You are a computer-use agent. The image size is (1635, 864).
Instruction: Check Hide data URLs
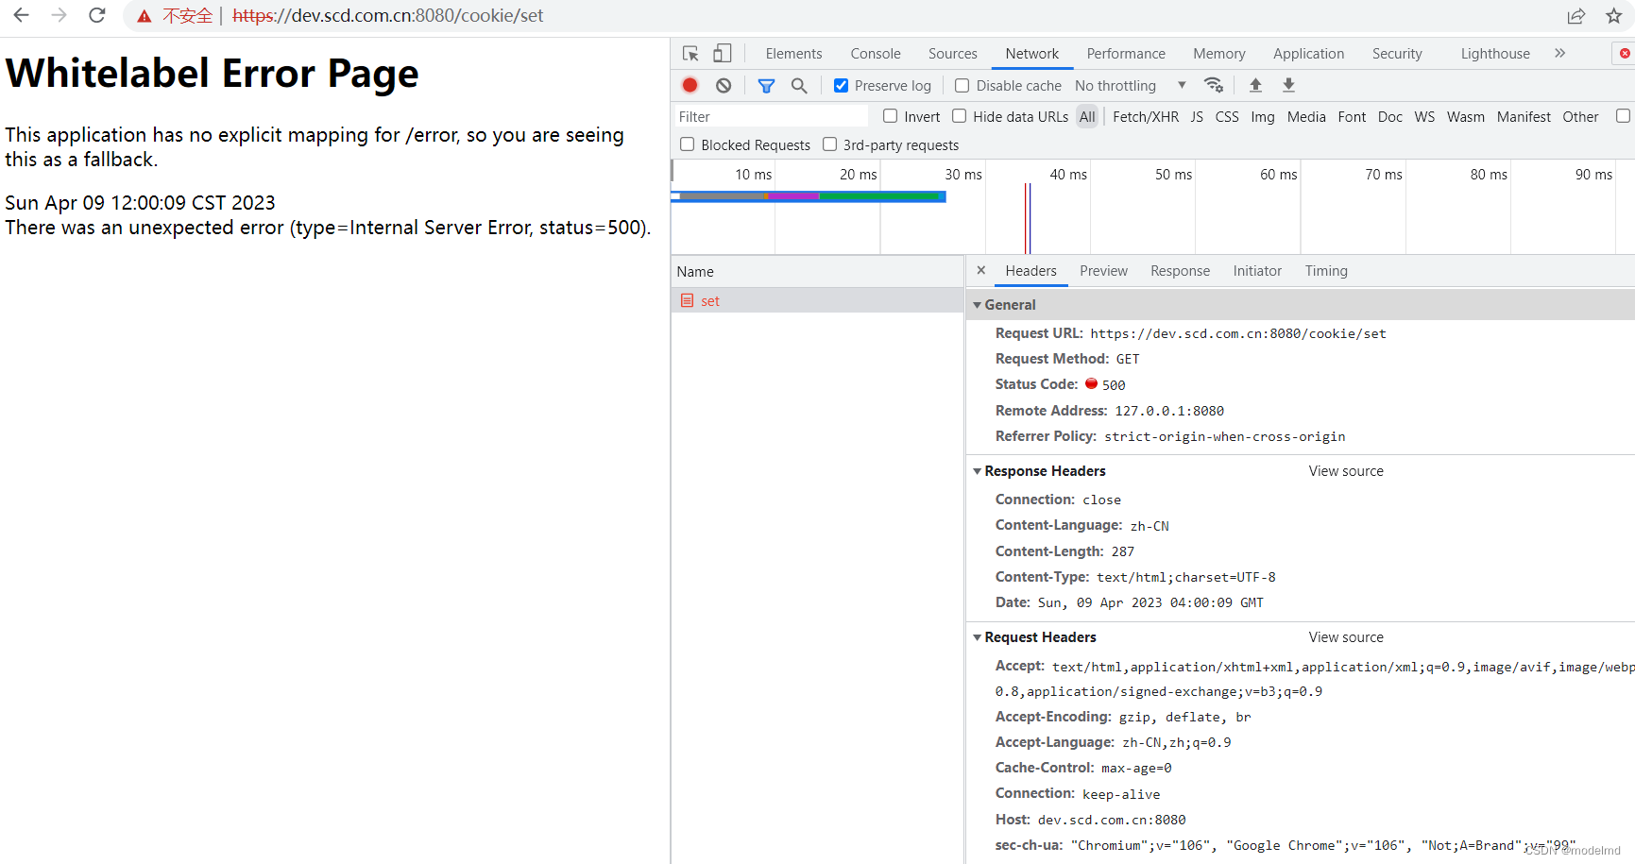pyautogui.click(x=960, y=116)
